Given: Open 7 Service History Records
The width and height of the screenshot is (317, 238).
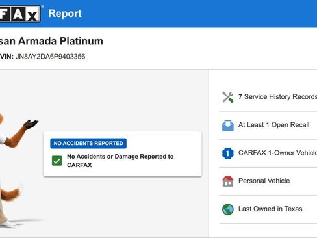Looking at the screenshot, I should (x=277, y=97).
